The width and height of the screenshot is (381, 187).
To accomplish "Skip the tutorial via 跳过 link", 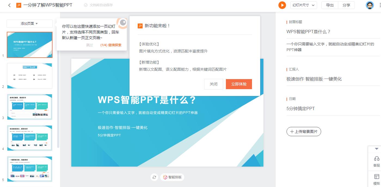I will [90, 45].
